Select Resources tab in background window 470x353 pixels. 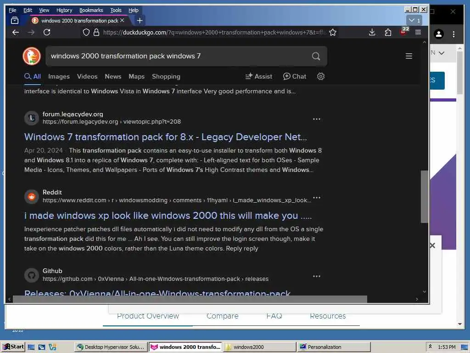pos(328,316)
